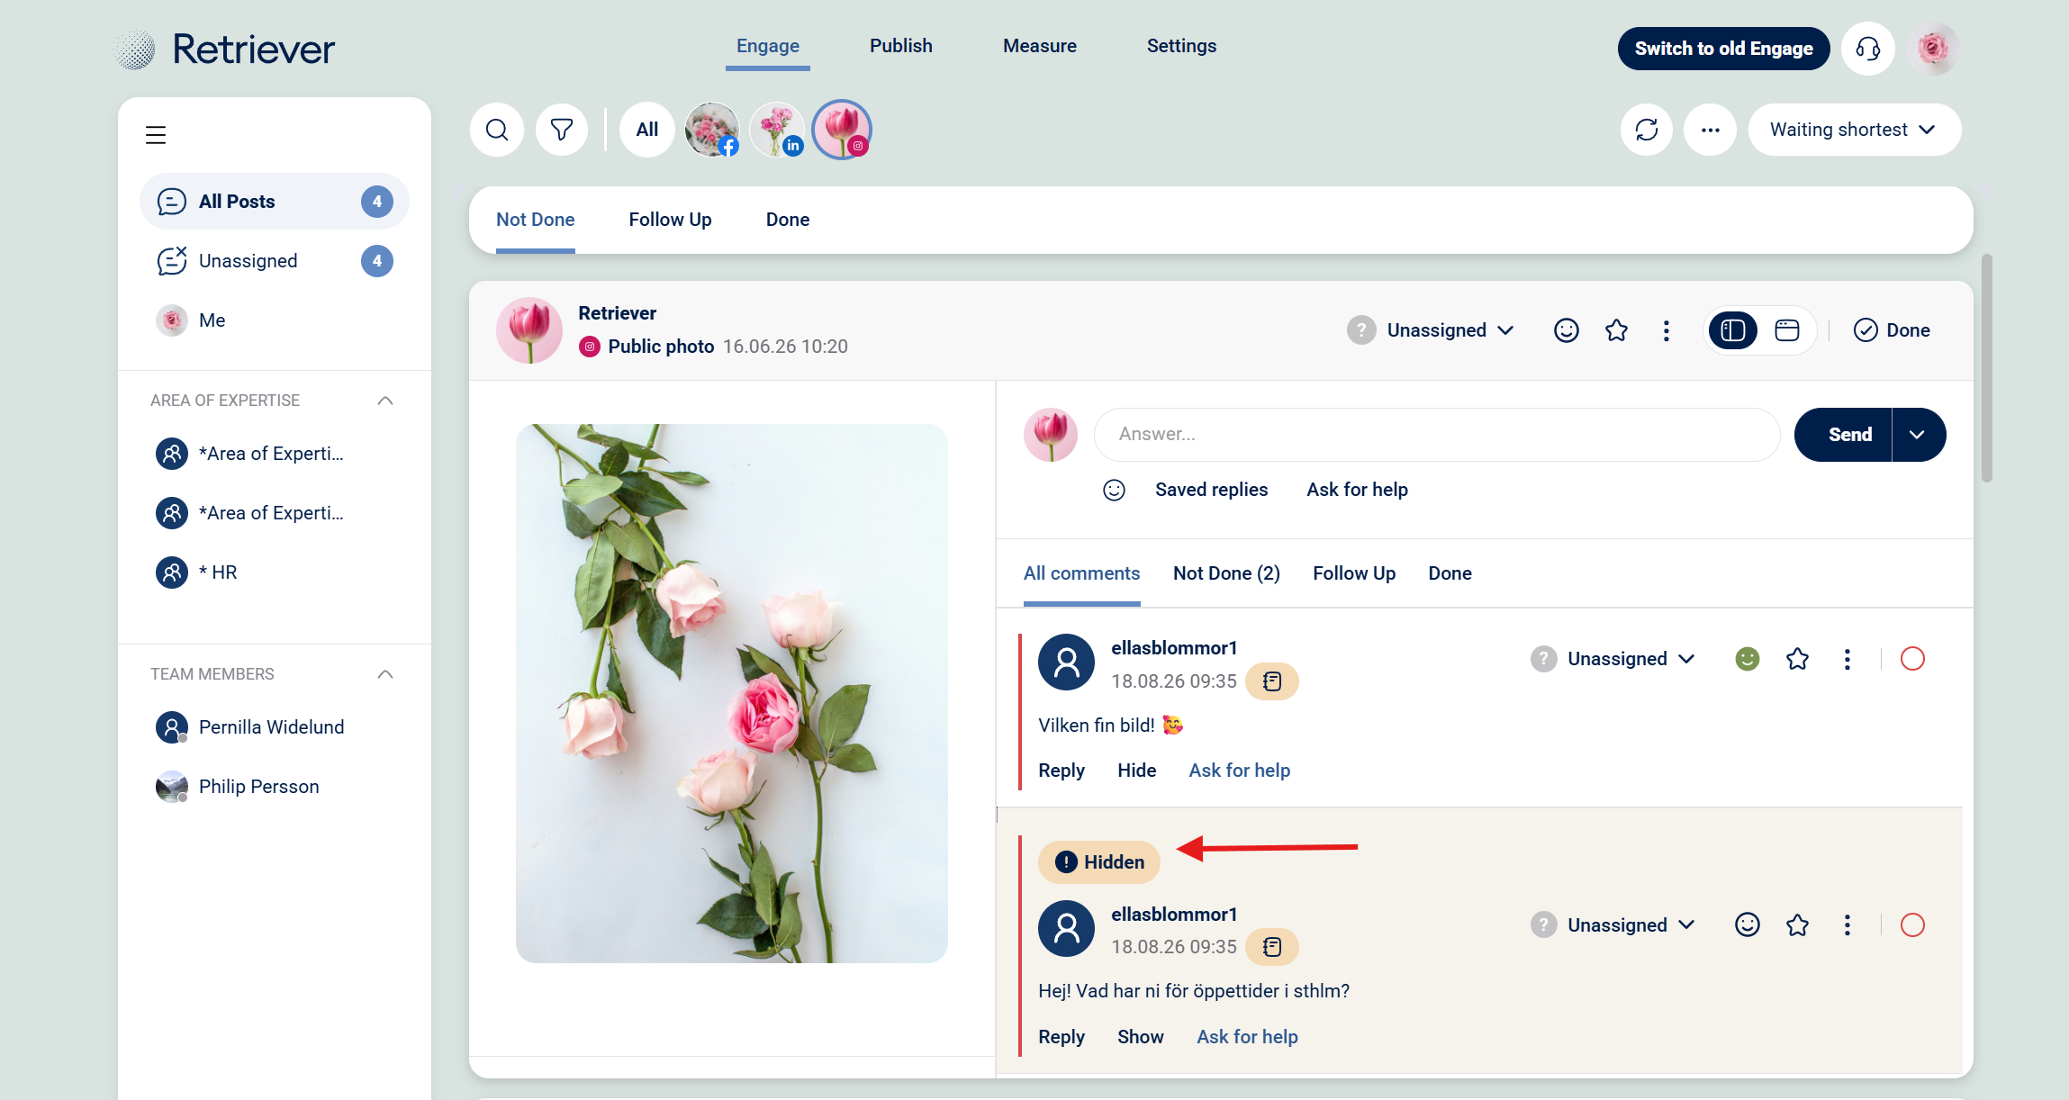The width and height of the screenshot is (2069, 1100).
Task: Click Ask for help below Answer field
Action: point(1358,490)
